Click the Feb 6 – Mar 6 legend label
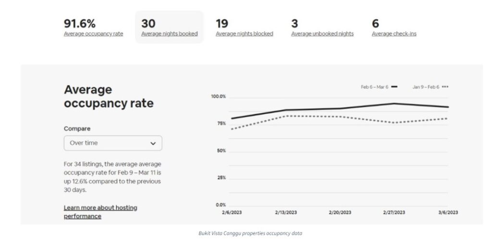The image size is (492, 240). point(374,87)
